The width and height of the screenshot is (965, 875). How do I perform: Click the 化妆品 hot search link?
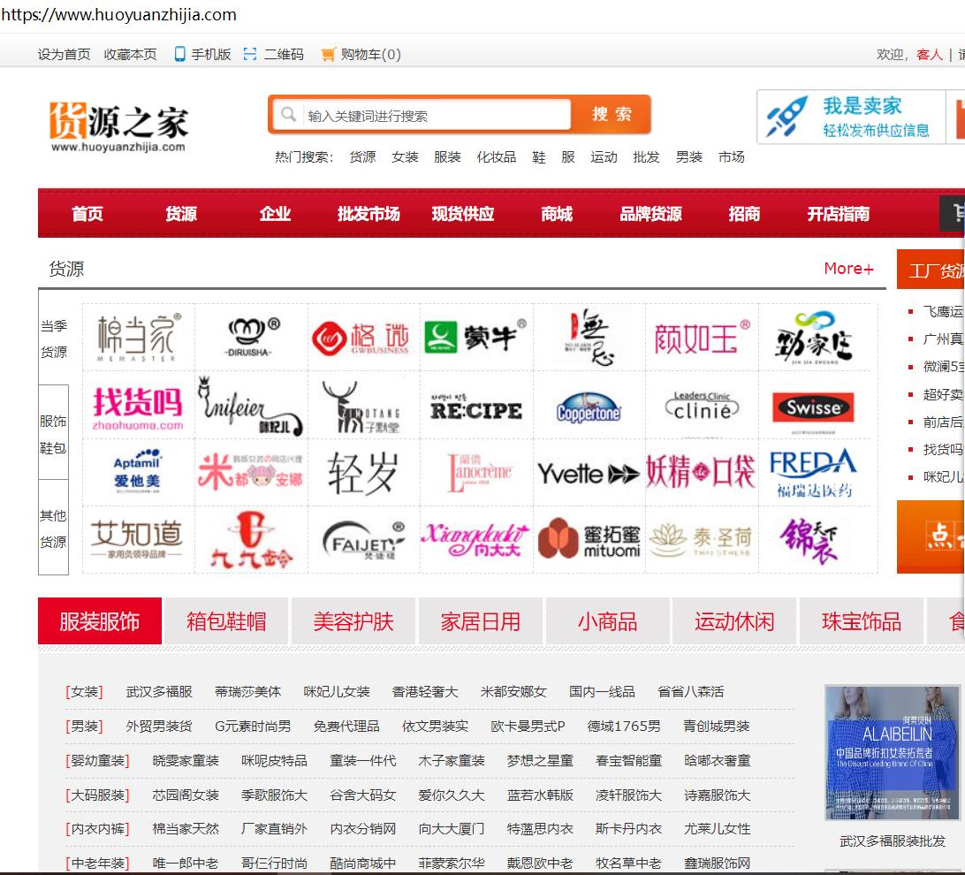point(496,157)
